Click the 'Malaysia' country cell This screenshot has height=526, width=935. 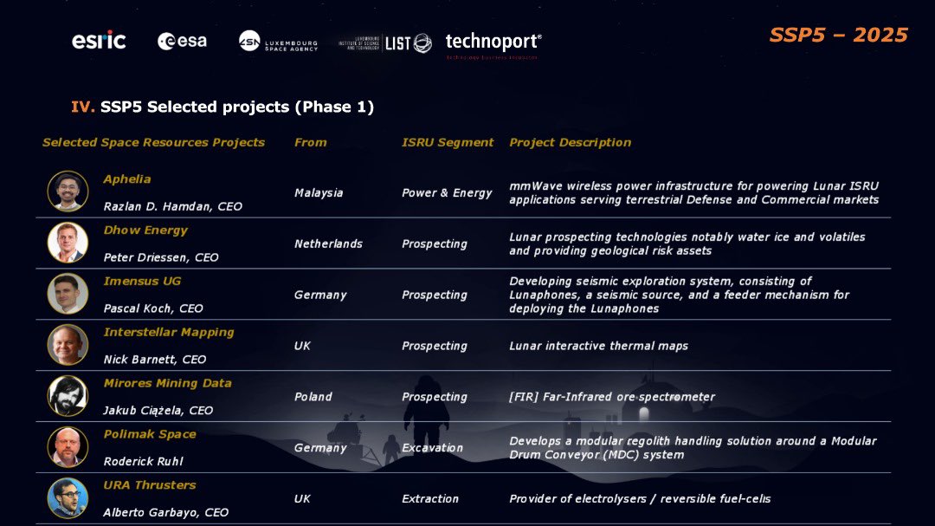coord(319,193)
